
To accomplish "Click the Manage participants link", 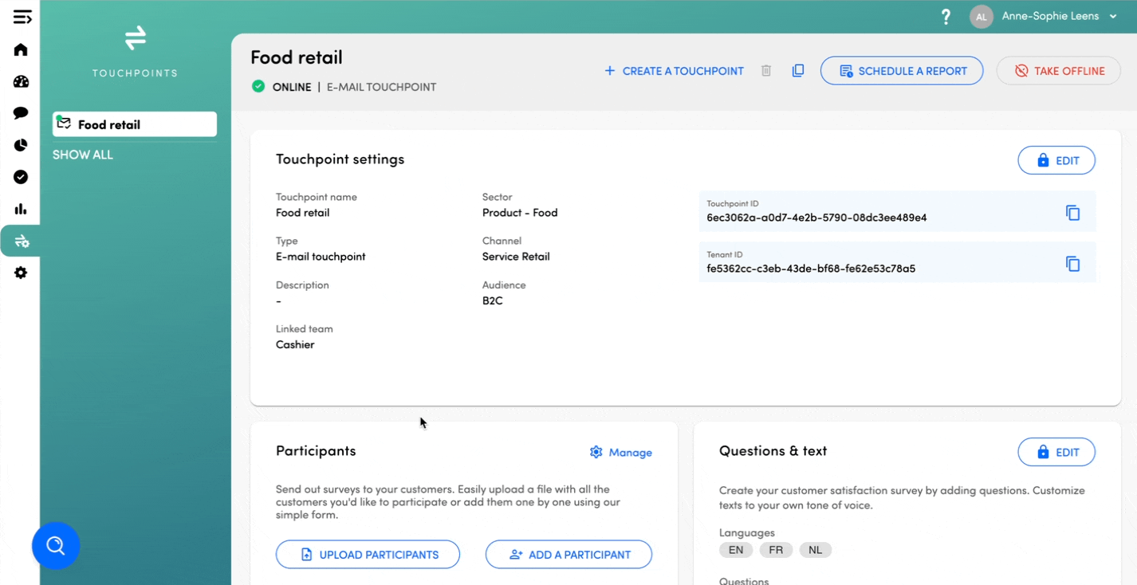I will pos(620,453).
